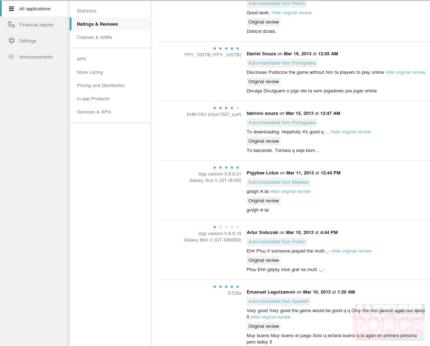Viewport: 430px width, 346px height.
Task: Click the Announcements megaphone icon
Action: [x=11, y=57]
